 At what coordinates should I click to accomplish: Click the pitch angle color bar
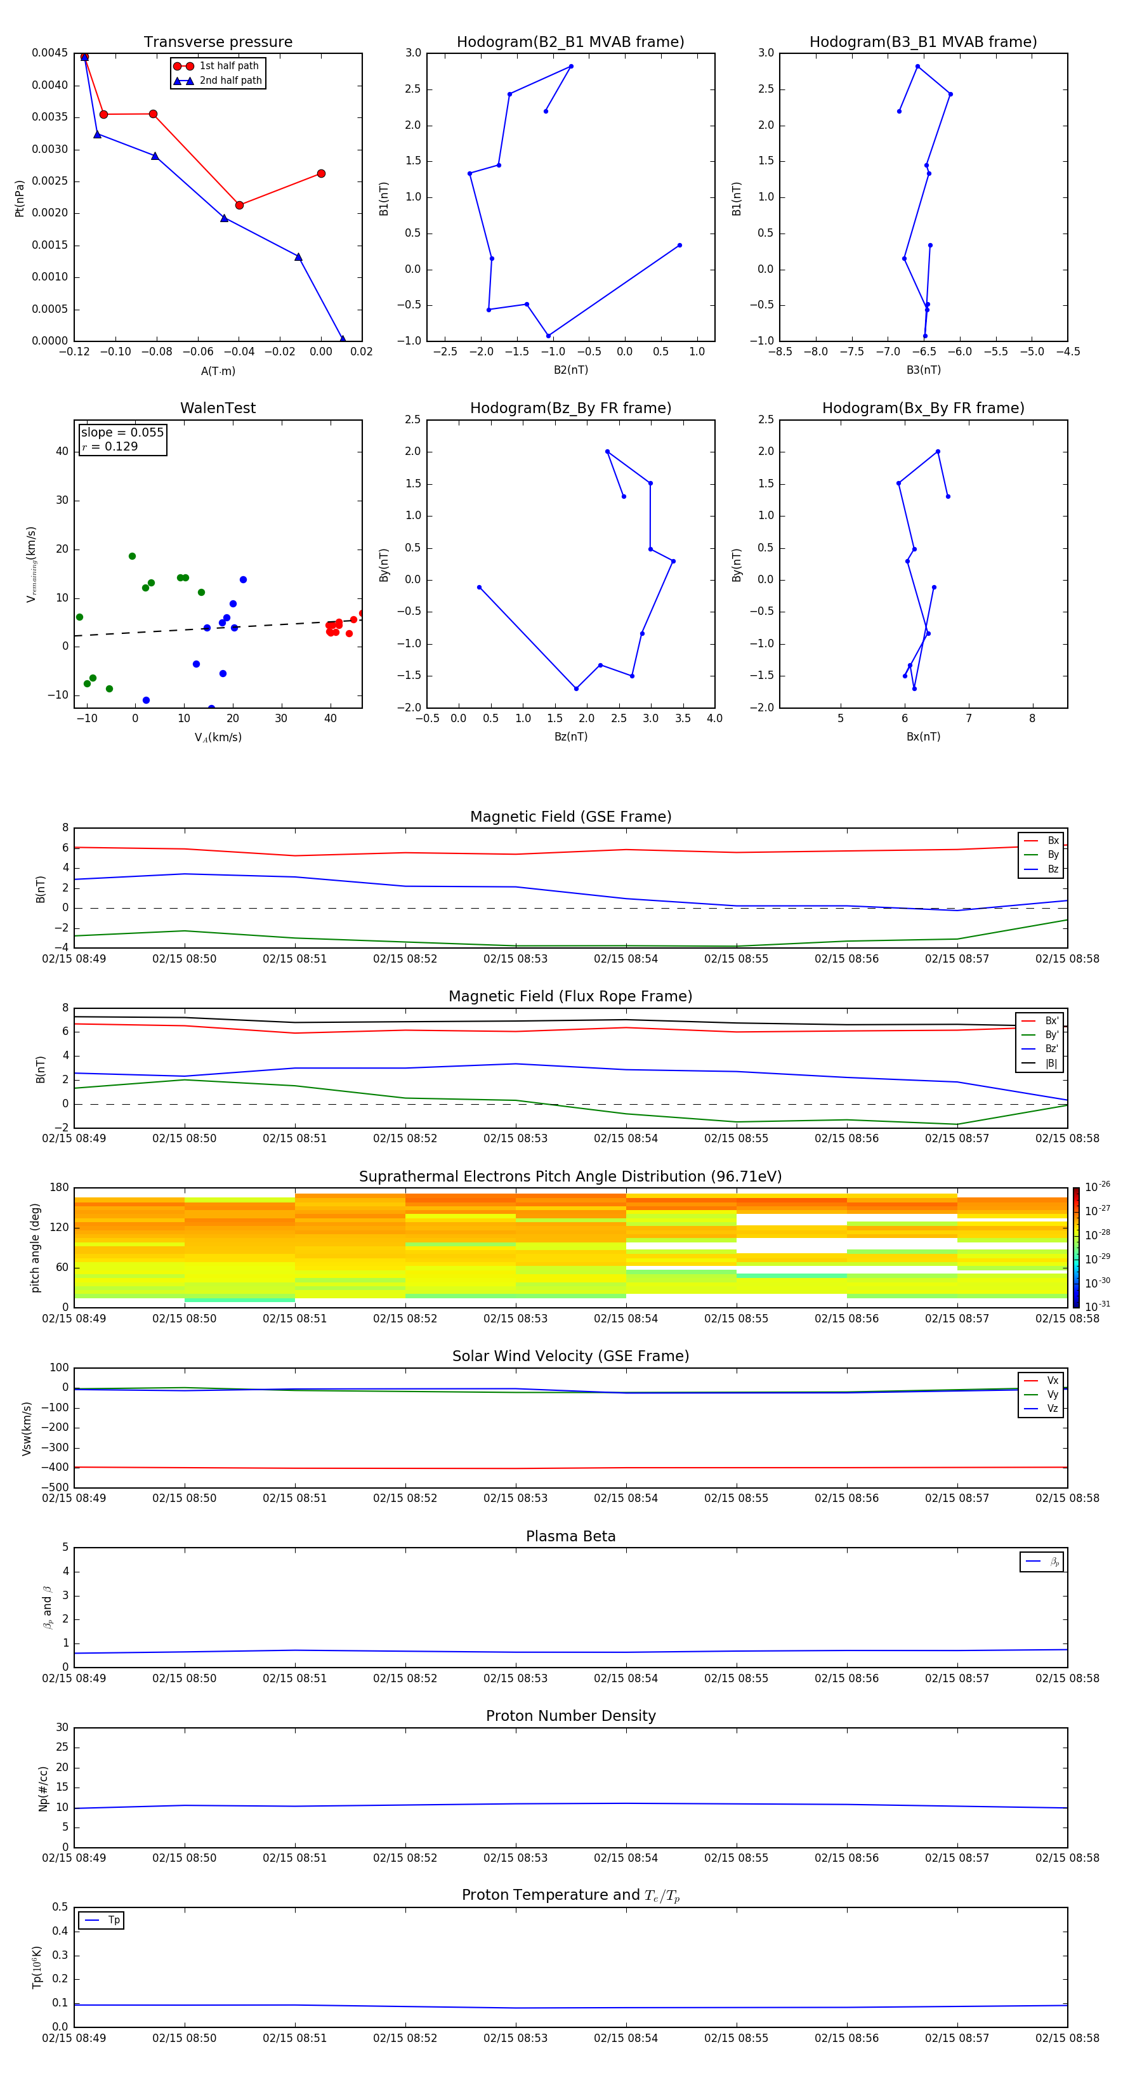[x=1076, y=1248]
